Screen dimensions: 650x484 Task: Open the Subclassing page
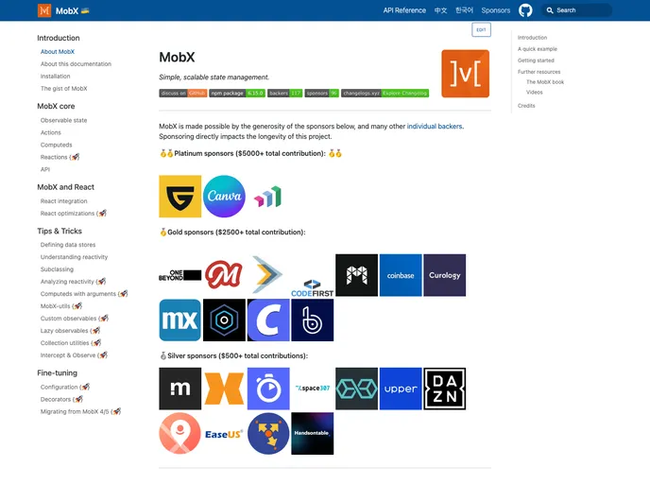click(x=57, y=269)
